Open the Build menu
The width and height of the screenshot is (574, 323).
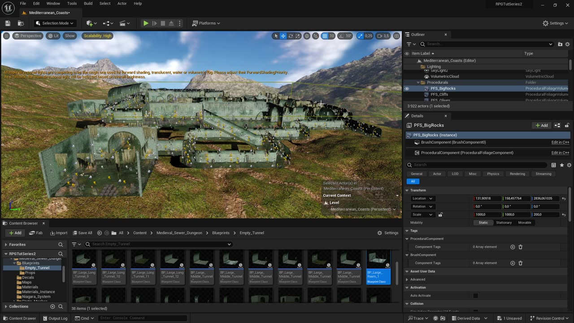pos(88,4)
